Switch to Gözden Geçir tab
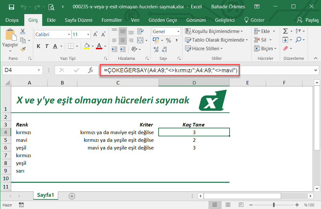 [163, 20]
